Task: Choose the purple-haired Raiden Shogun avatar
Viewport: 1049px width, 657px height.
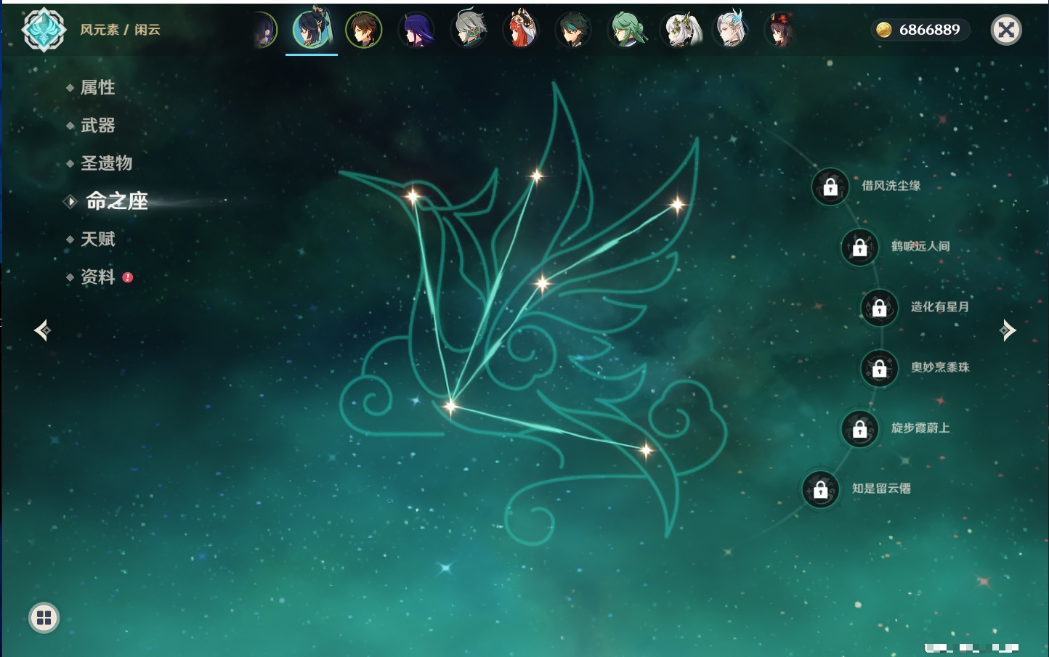Action: click(416, 30)
